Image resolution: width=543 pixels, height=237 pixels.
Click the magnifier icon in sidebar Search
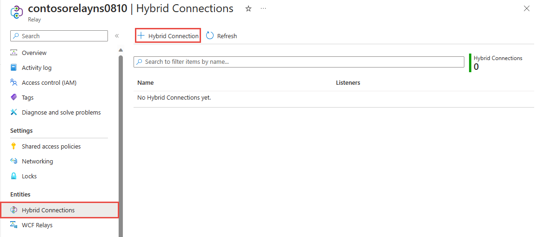point(16,36)
